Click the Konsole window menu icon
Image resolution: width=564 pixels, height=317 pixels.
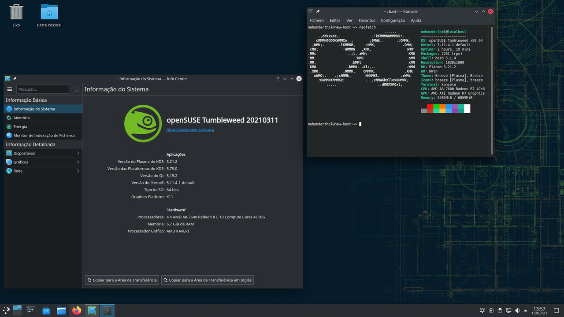(311, 11)
